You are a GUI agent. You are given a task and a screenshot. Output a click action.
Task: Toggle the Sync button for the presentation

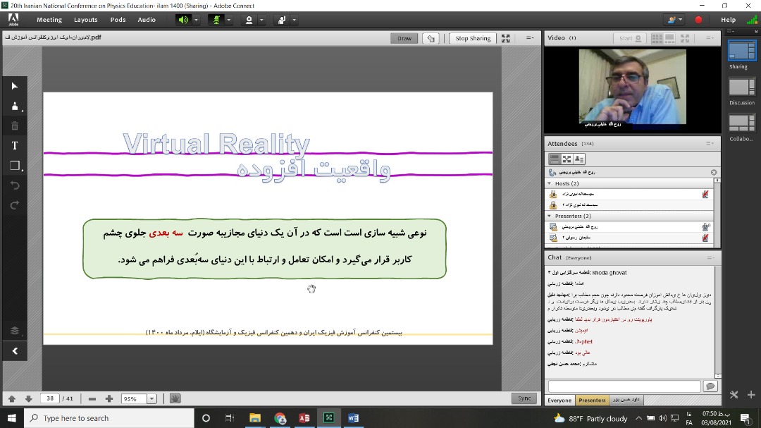524,398
